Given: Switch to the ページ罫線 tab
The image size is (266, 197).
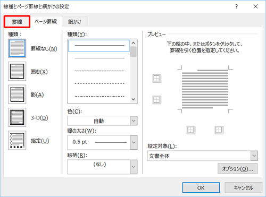Looking at the screenshot, I should point(46,22).
